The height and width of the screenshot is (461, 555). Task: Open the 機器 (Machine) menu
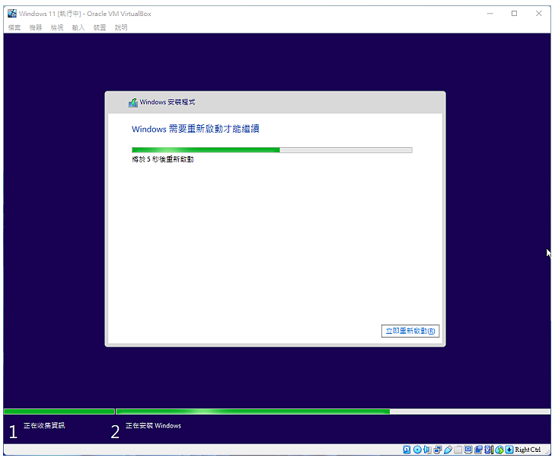tap(36, 27)
